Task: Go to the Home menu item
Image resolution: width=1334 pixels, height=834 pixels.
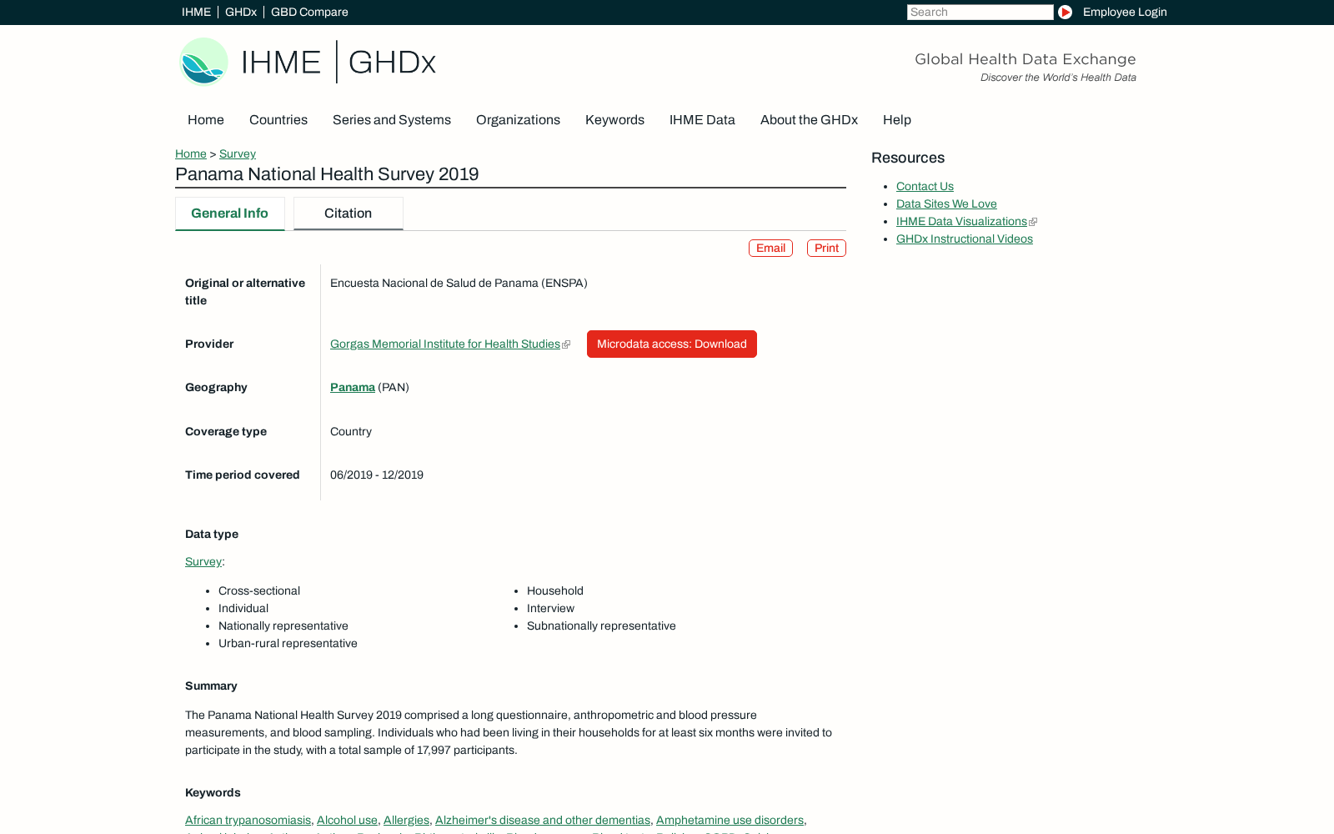Action: [206, 120]
